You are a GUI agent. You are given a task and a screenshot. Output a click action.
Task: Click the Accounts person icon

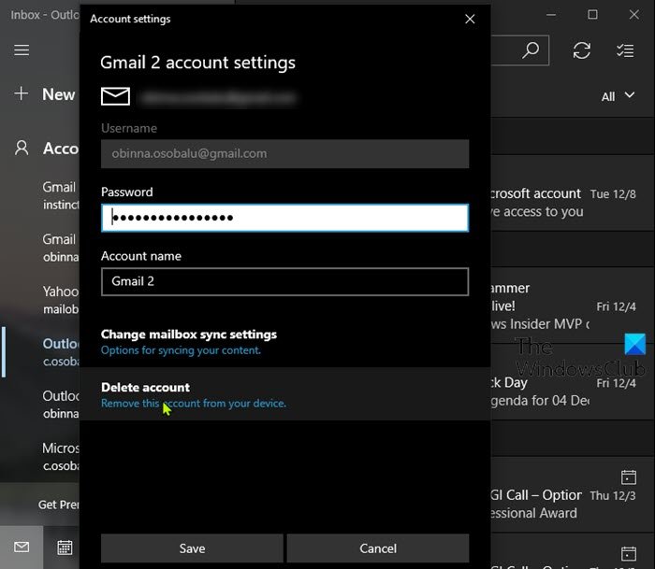tap(22, 149)
